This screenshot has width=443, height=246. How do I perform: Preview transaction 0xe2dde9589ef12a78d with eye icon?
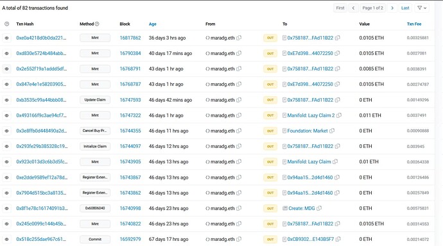[x=7, y=177]
